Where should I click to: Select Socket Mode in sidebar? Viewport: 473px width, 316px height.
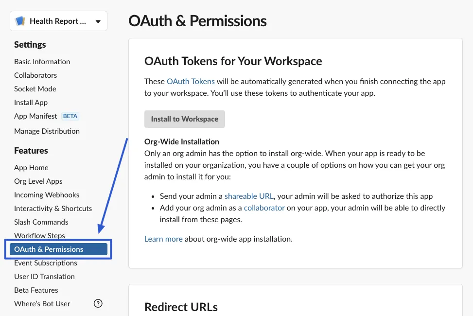(35, 89)
